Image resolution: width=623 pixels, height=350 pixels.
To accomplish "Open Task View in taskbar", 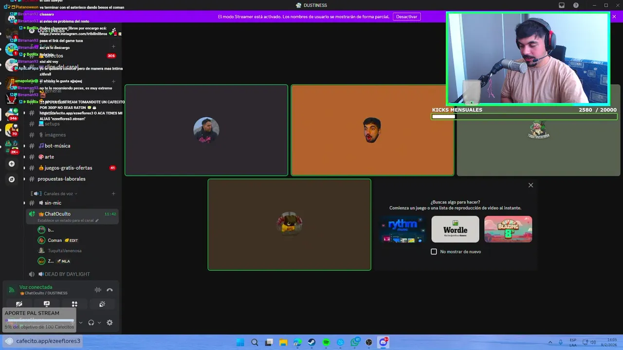I will [269, 342].
